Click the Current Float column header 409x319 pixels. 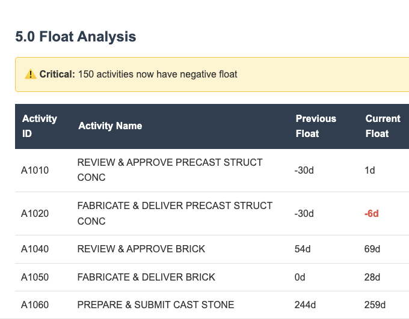[x=383, y=126]
